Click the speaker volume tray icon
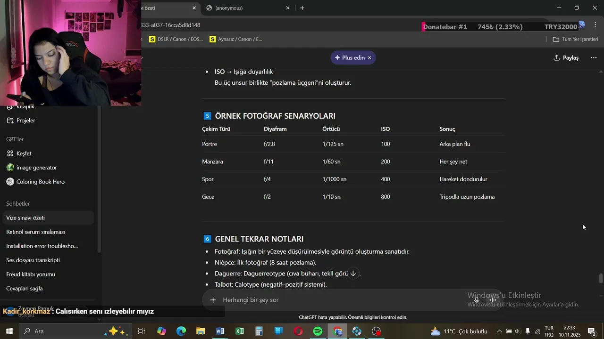Image resolution: width=604 pixels, height=339 pixels. coord(518,331)
